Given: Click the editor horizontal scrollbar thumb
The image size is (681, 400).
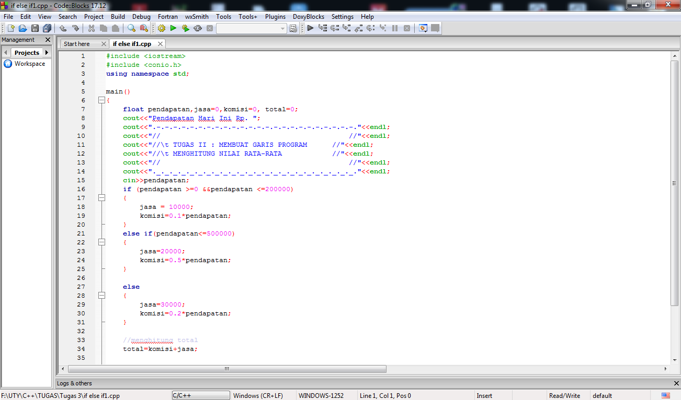Looking at the screenshot, I should [227, 369].
